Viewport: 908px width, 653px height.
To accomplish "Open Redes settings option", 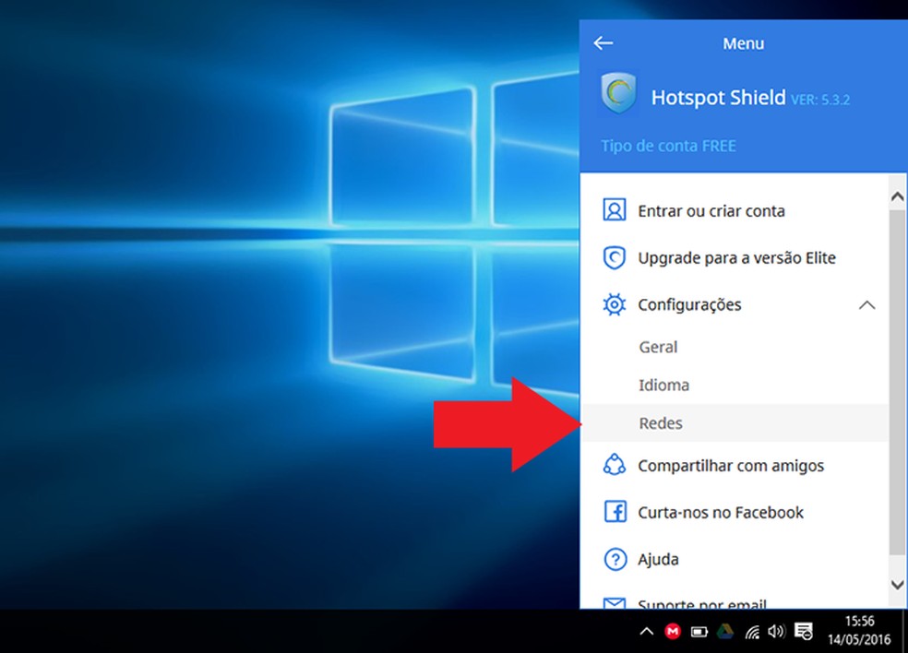I will [661, 423].
